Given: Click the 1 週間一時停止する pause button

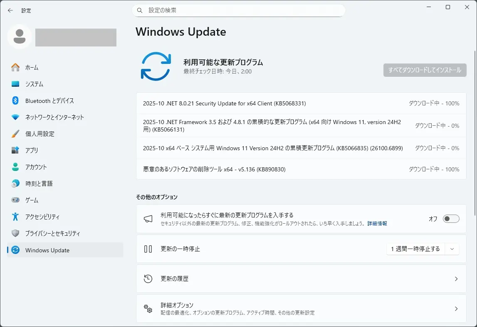Looking at the screenshot, I should (415, 249).
